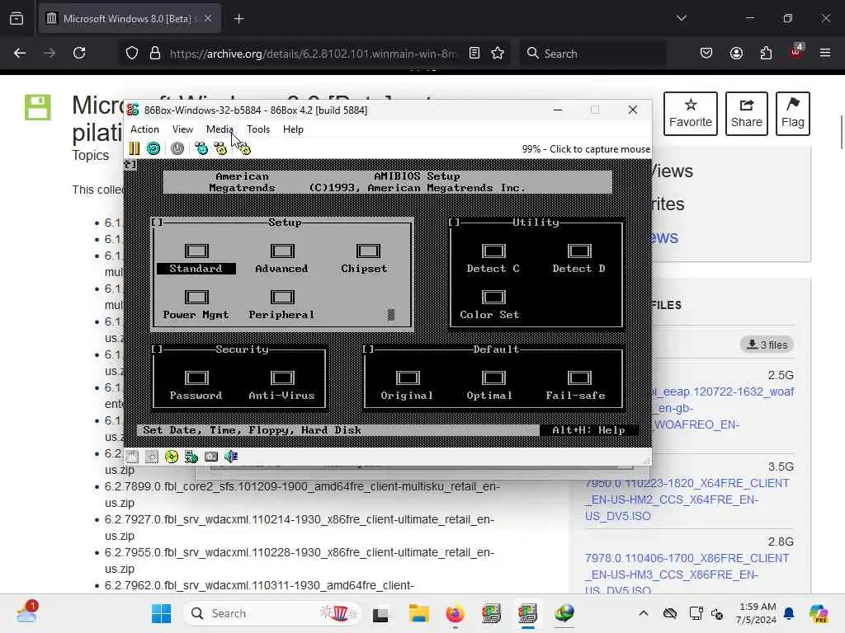This screenshot has height=633, width=845.
Task: Run the Detect D utility
Action: tap(579, 258)
